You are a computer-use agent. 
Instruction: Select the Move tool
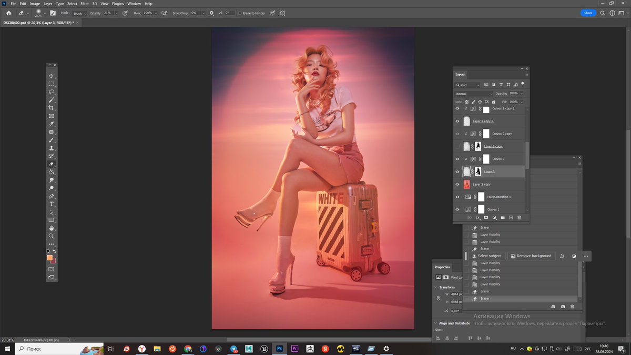[x=52, y=76]
